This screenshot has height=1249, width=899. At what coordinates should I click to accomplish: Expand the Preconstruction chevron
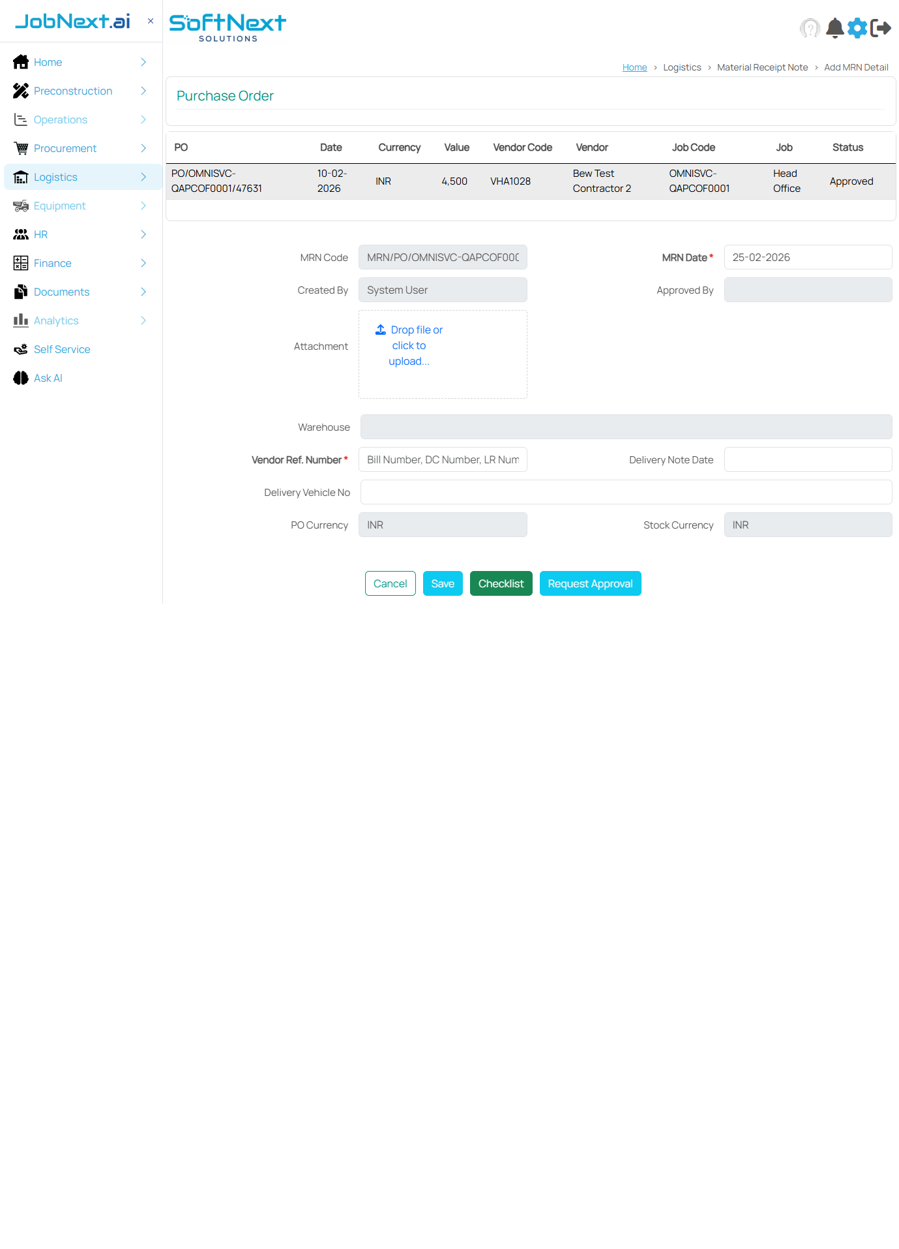coord(143,91)
